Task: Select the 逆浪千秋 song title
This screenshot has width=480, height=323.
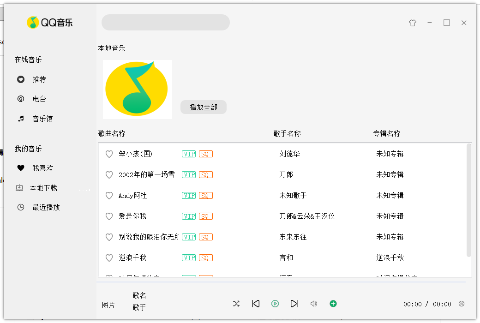Action: 132,258
